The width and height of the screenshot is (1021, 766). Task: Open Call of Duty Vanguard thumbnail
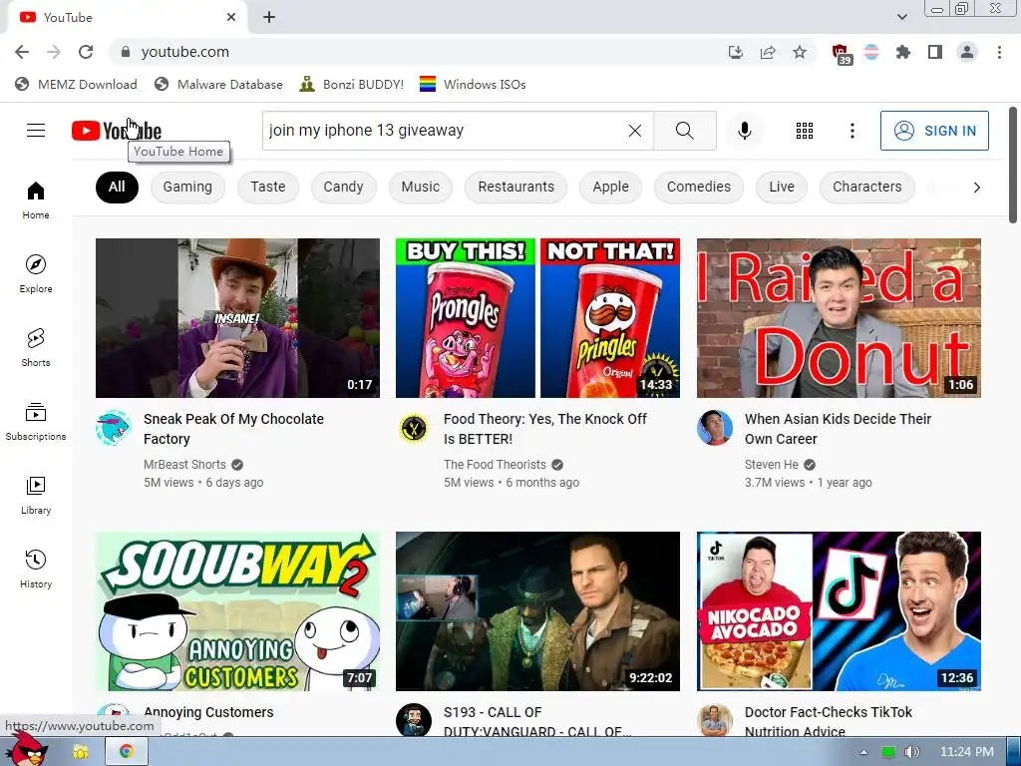(x=537, y=611)
